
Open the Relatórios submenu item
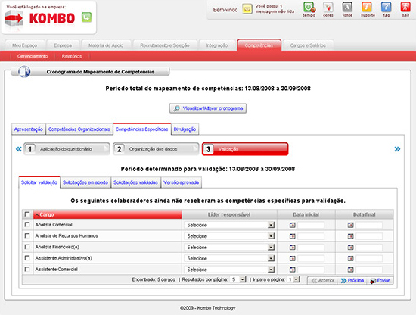tap(72, 56)
